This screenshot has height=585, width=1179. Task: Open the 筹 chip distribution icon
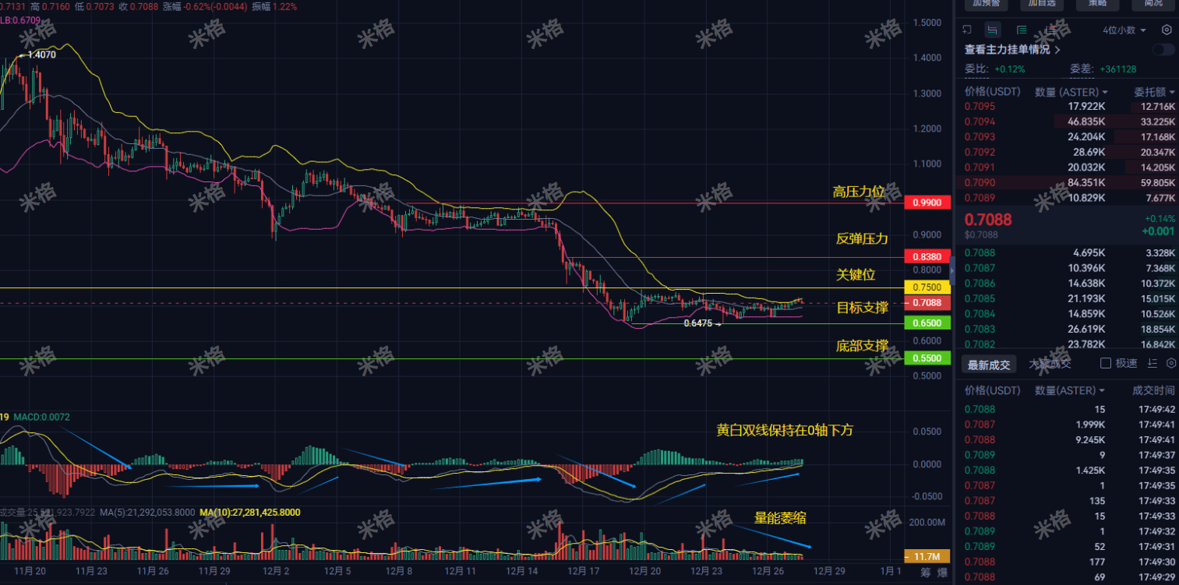pos(925,573)
